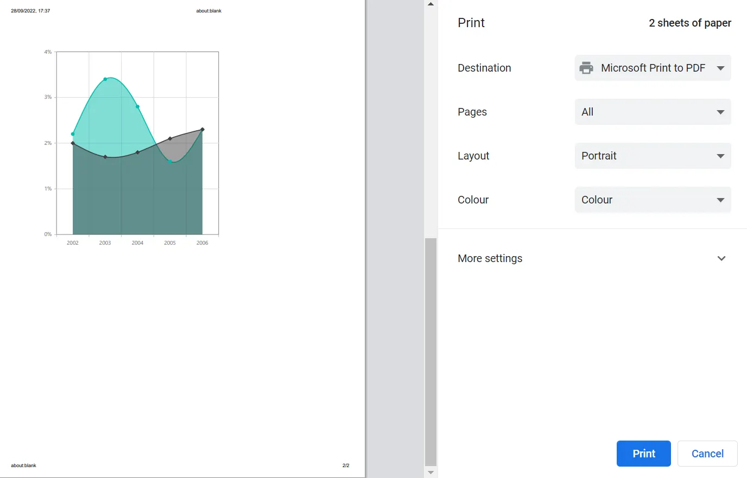Viewport: 747px width, 478px height.
Task: Click the preview pane scrollbar thumb
Action: (431, 352)
